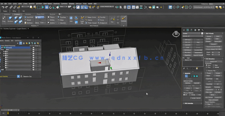Tick the Preserve UVs checkbox
The width and height of the screenshot is (225, 116).
(x=207, y=71)
